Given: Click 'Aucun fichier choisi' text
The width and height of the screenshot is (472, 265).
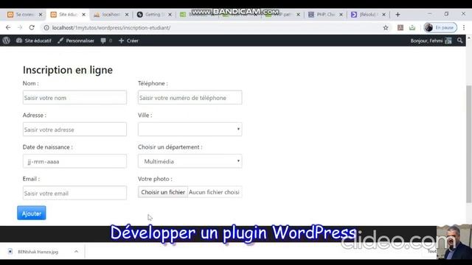Looking at the screenshot, I should (x=214, y=192).
